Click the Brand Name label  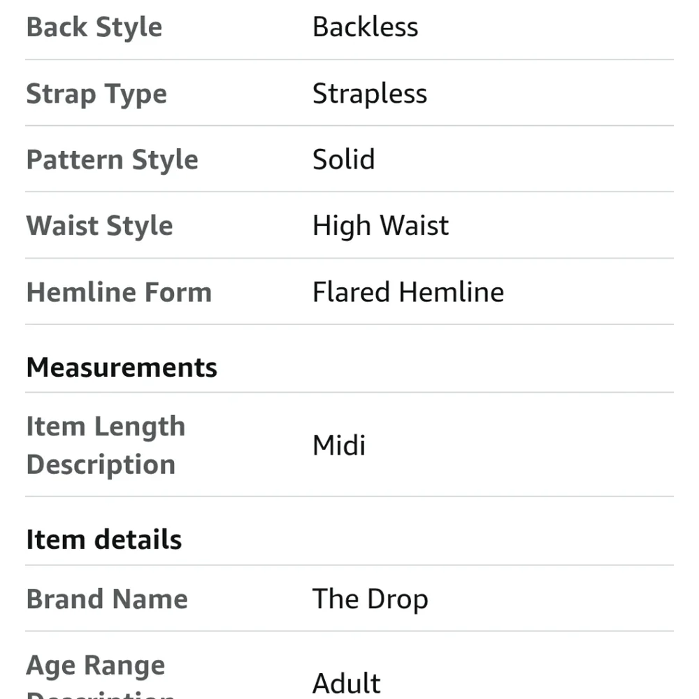[107, 599]
